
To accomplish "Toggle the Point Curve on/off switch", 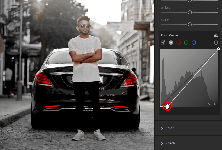I will 216,36.
